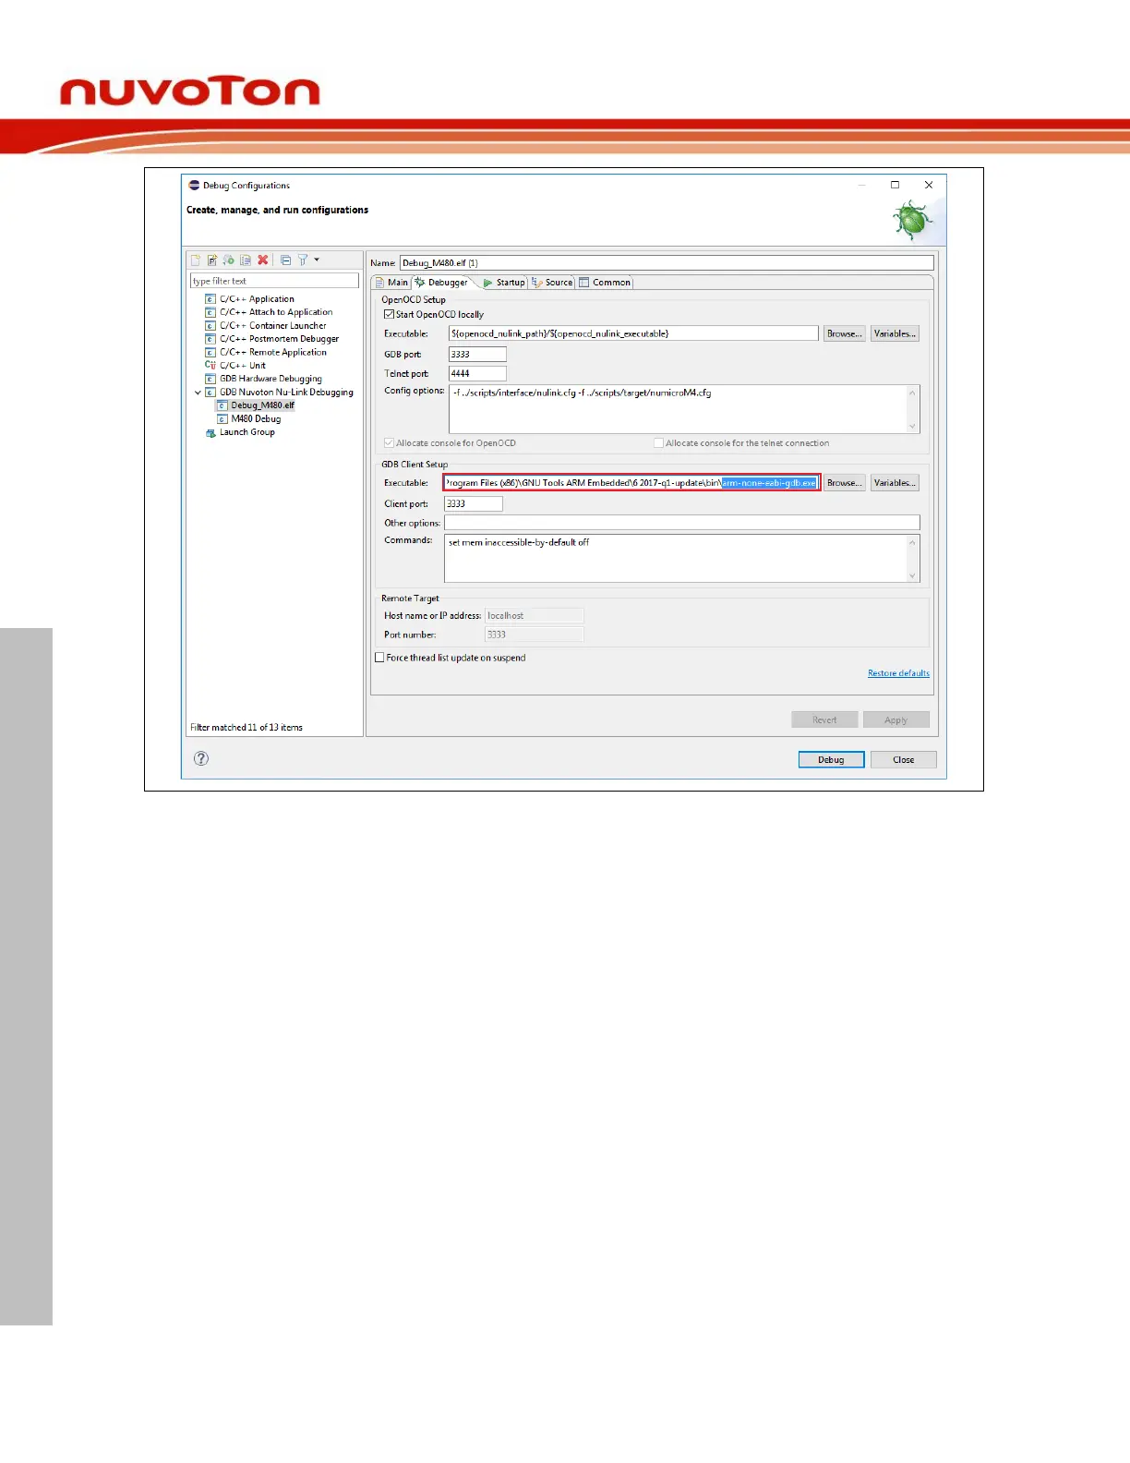
Task: Click the Close button
Action: pyautogui.click(x=904, y=760)
